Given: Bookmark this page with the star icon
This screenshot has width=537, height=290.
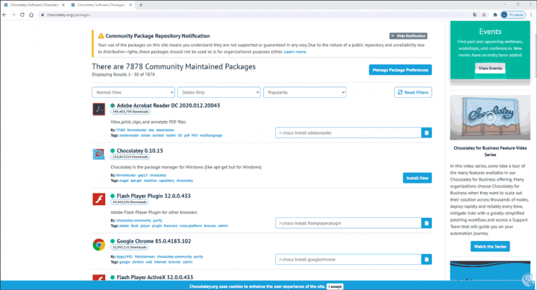Looking at the screenshot, I should pos(484,14).
